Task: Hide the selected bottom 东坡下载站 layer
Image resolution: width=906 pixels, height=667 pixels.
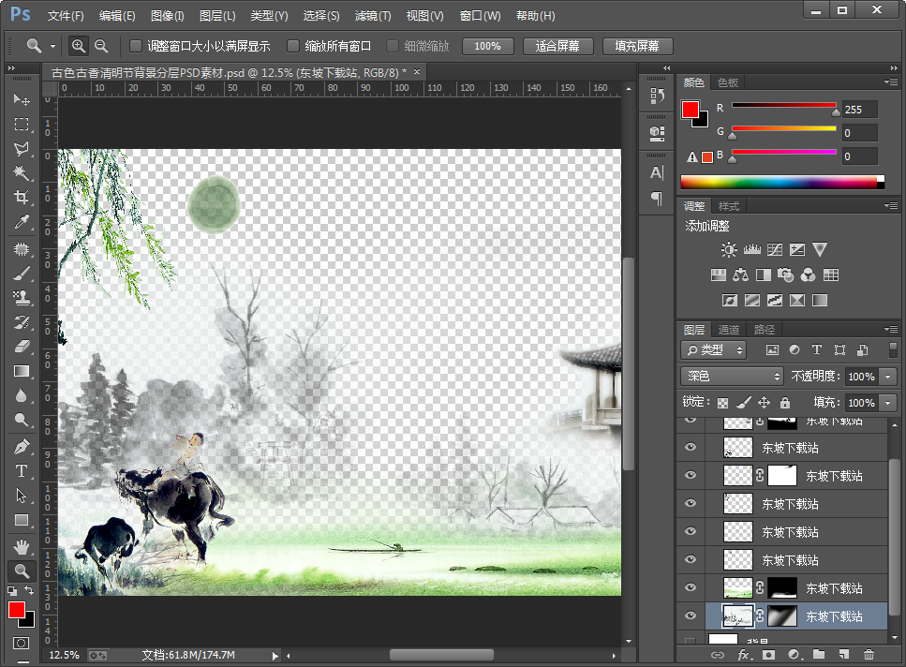Action: tap(691, 615)
